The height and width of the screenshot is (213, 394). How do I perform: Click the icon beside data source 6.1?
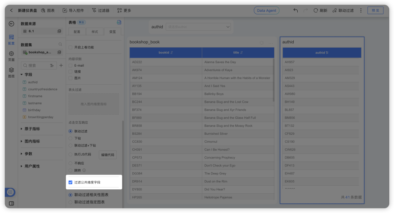tap(59, 31)
